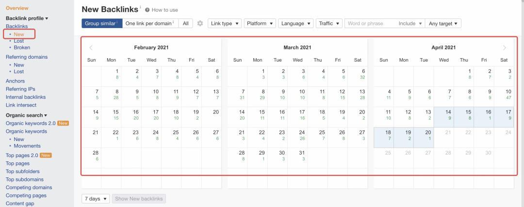This screenshot has width=524, height=207.
Task: Open the settings gear icon beside the All button
Action: pyautogui.click(x=200, y=23)
